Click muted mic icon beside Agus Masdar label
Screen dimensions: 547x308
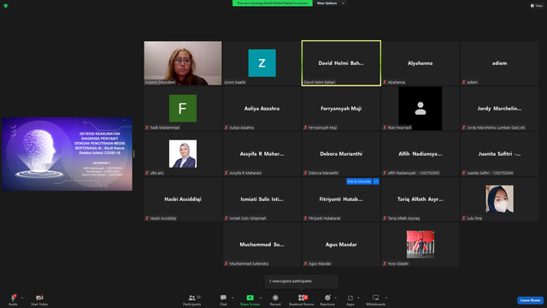pyautogui.click(x=306, y=264)
